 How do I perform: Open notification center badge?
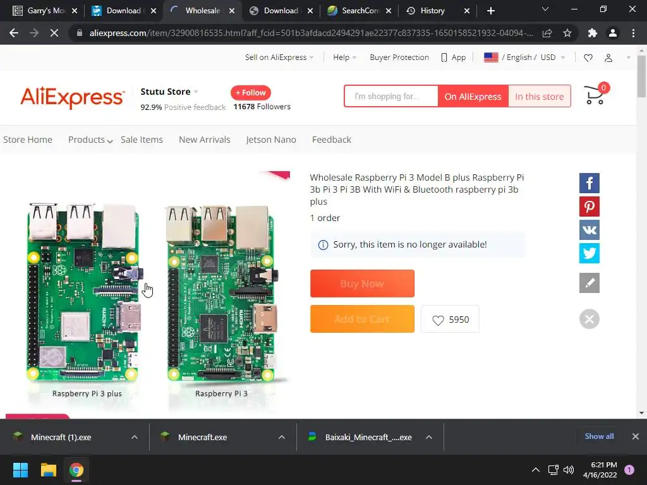click(629, 470)
